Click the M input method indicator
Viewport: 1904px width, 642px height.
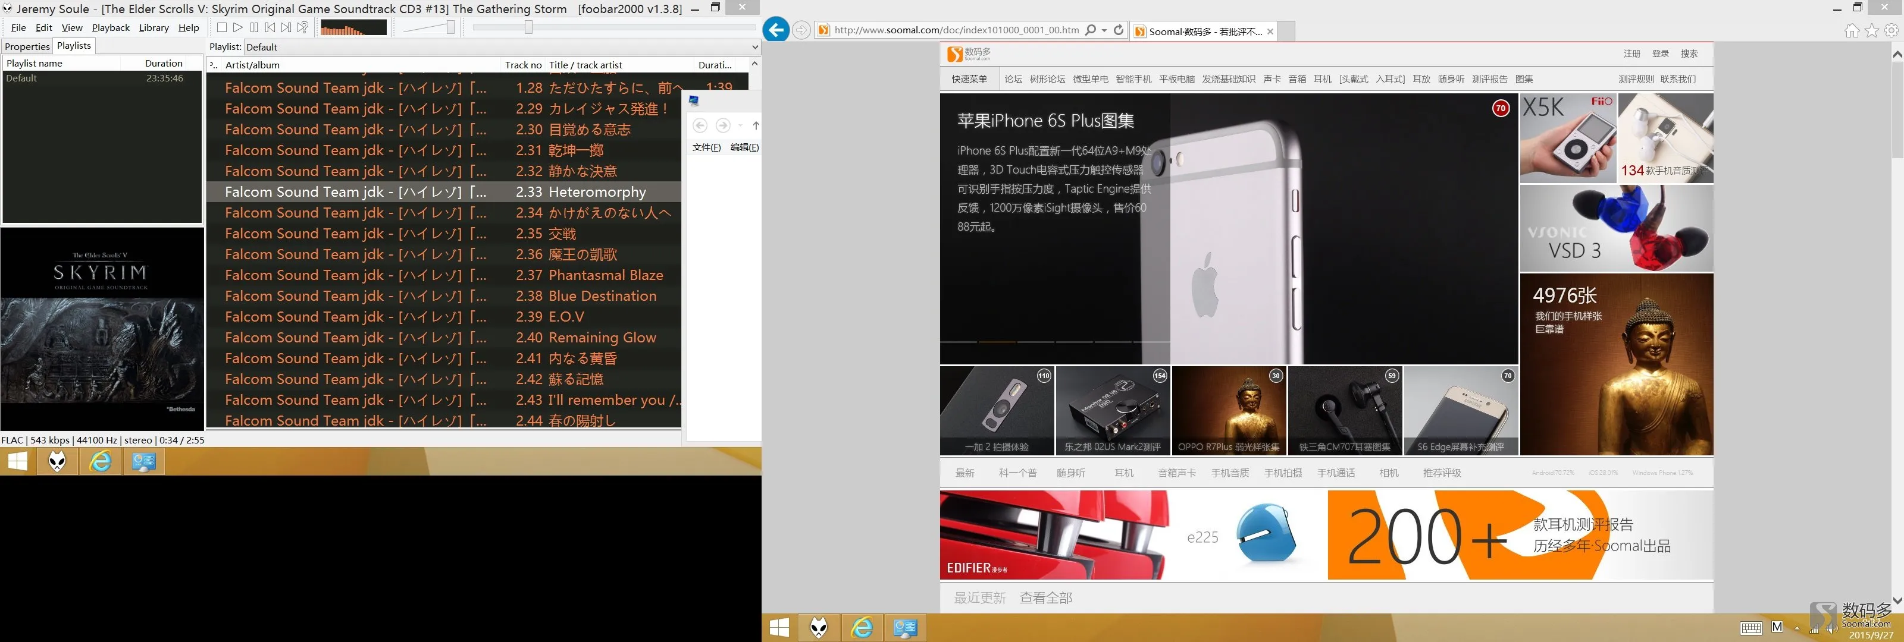coord(1778,627)
